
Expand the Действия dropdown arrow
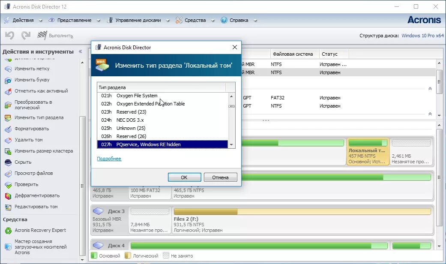40,21
